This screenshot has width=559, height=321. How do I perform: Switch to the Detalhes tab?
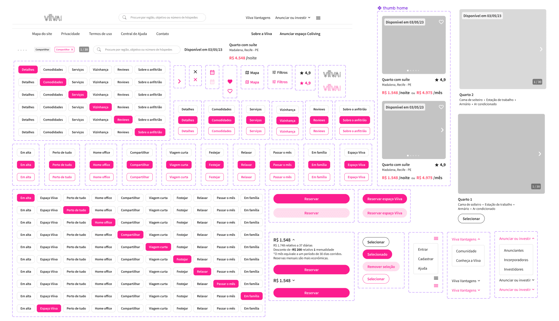coord(28,69)
